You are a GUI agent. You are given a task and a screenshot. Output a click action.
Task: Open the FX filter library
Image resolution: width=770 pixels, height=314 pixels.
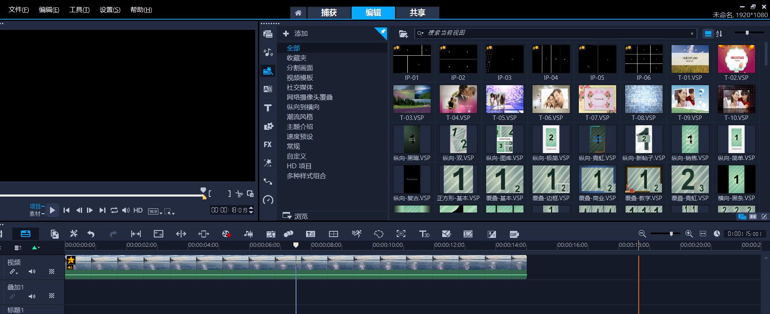tap(268, 145)
